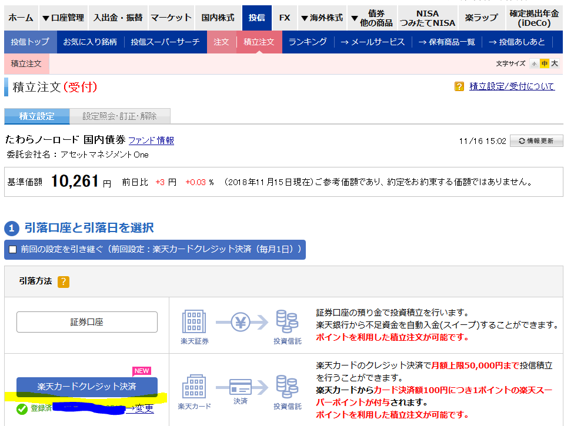Image resolution: width=564 pixels, height=426 pixels.
Task: Open 投信スーパーサーチ submenu item
Action: point(165,42)
